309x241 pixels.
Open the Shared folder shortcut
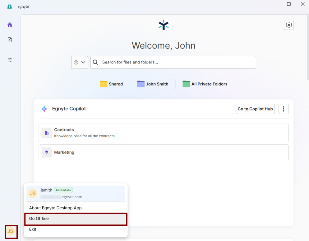[x=111, y=84]
